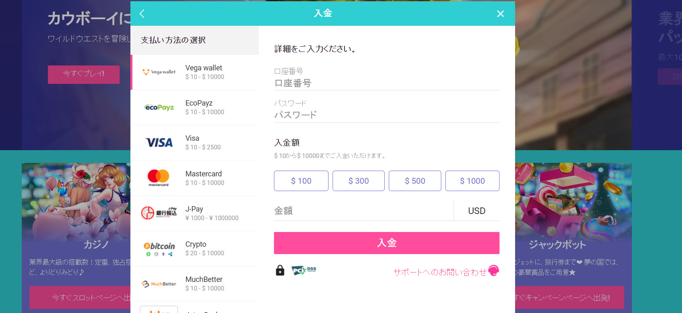Click the back arrow in deposit header
The image size is (682, 313).
pyautogui.click(x=142, y=14)
